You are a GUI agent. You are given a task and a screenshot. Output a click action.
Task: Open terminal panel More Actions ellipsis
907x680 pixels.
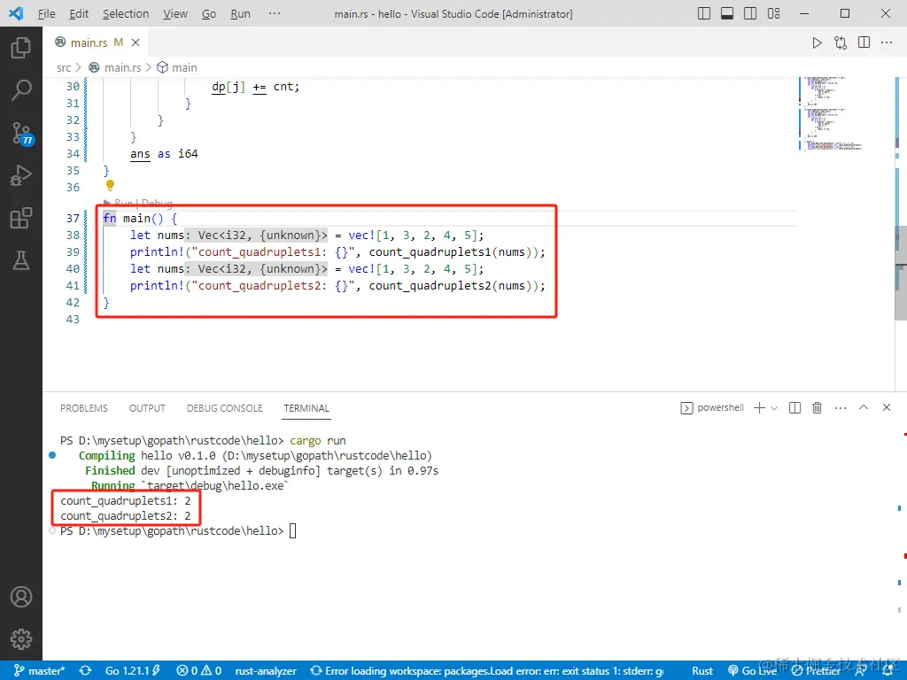[841, 407]
